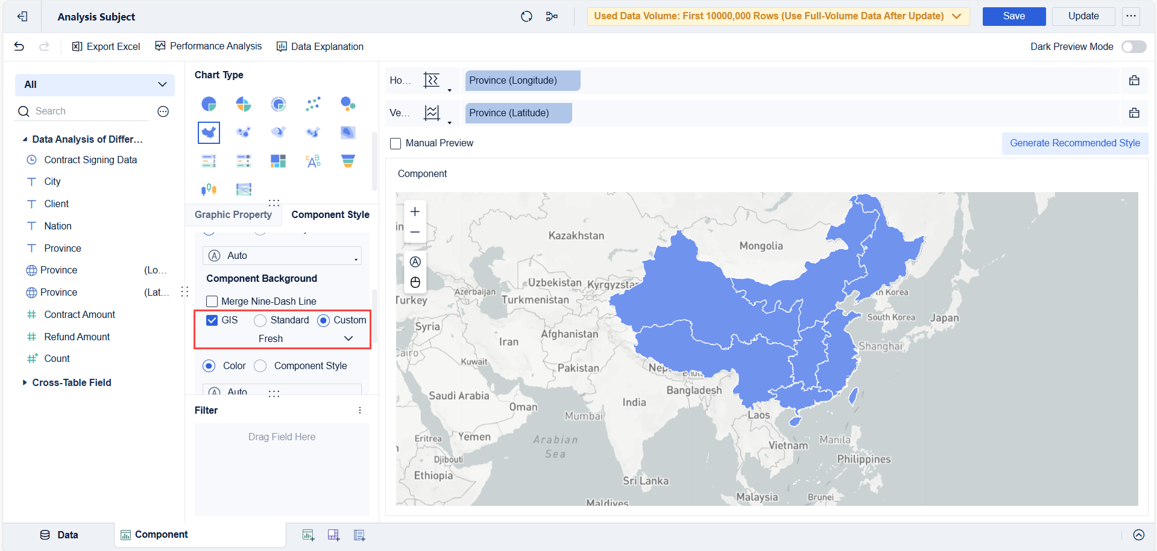
Task: Switch to the Graphic Property tab
Action: coord(233,214)
